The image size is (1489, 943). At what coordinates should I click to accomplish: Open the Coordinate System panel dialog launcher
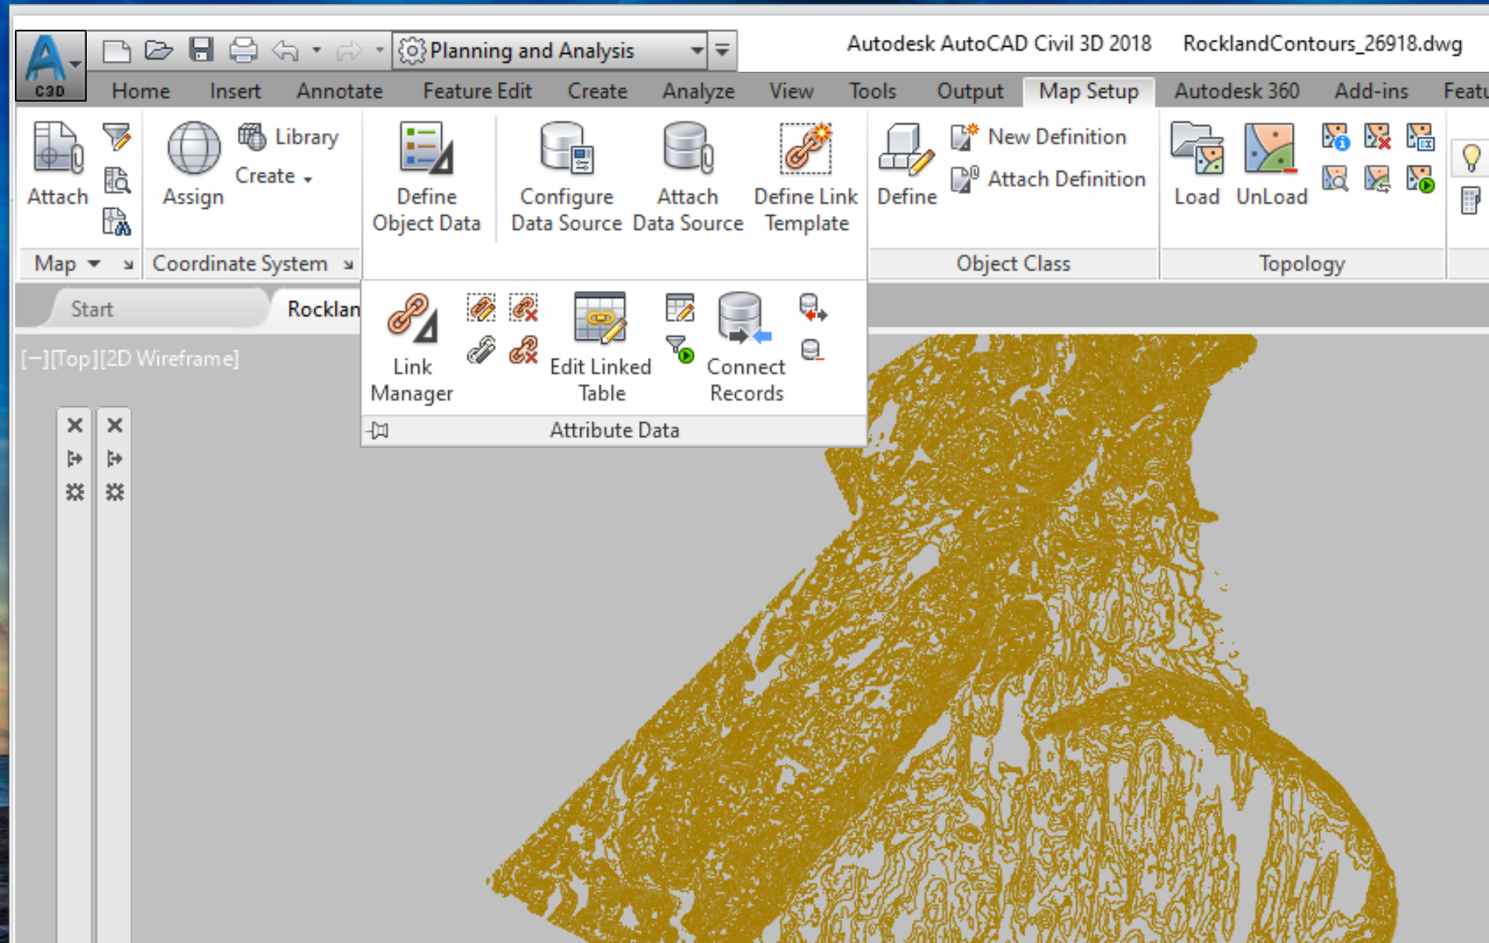[348, 264]
